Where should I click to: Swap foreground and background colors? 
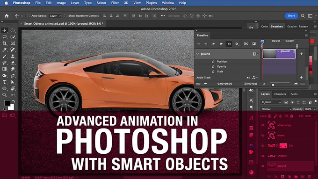pos(14,101)
